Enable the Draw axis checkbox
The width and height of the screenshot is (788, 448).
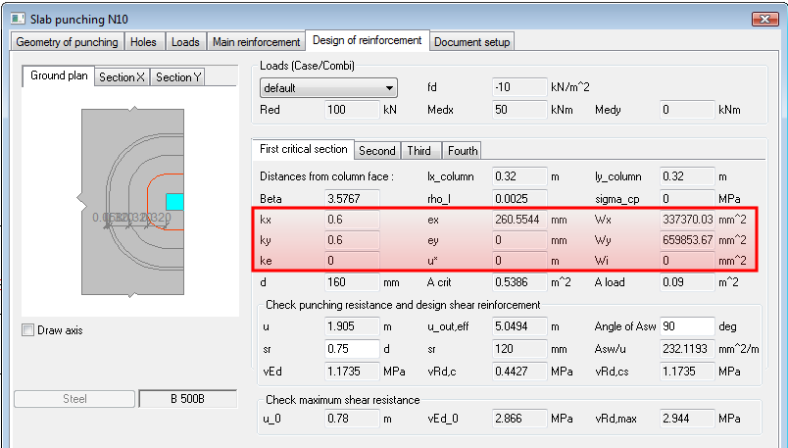tap(28, 330)
